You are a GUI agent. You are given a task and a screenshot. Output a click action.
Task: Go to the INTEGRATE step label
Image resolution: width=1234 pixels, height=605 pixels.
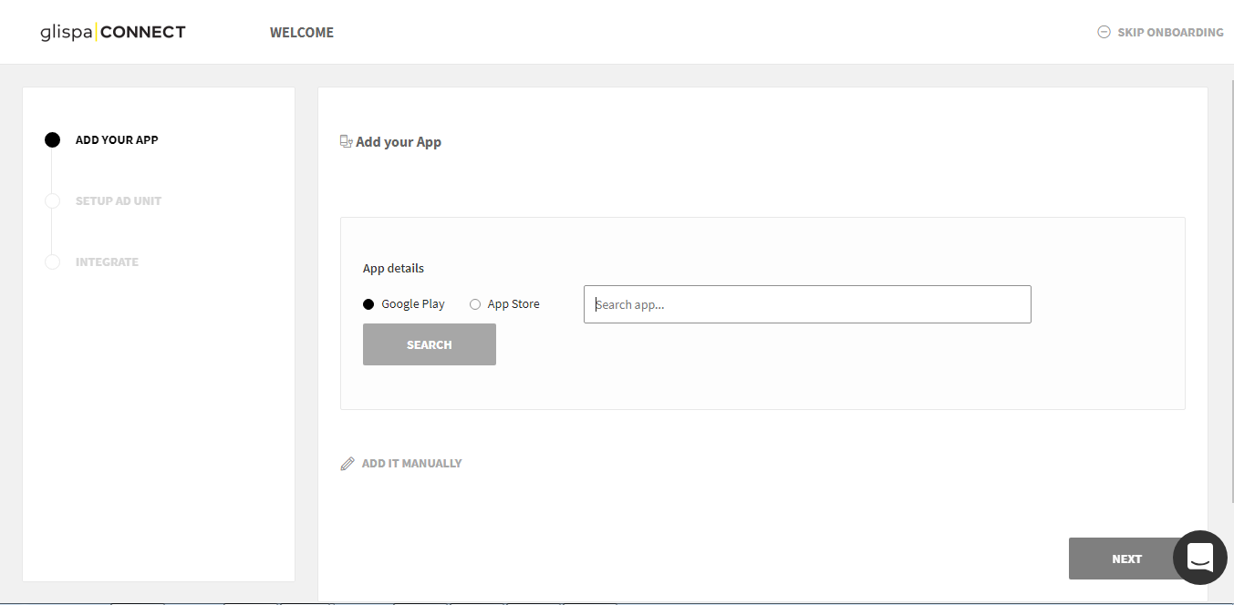pyautogui.click(x=107, y=262)
